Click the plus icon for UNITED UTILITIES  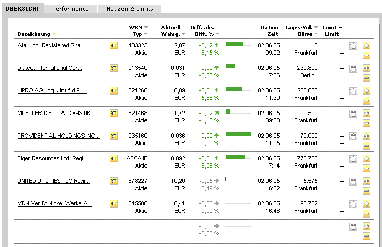[366, 181]
